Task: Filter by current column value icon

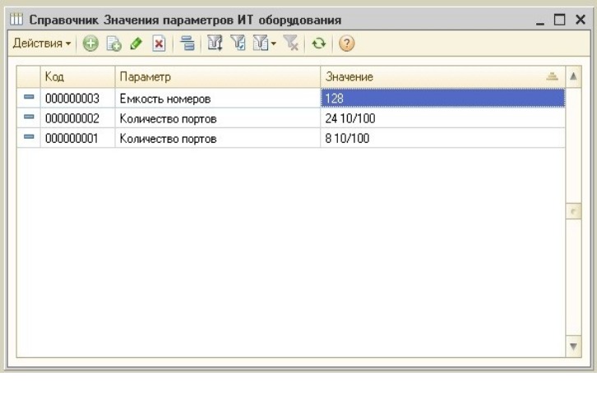Action: pos(238,44)
